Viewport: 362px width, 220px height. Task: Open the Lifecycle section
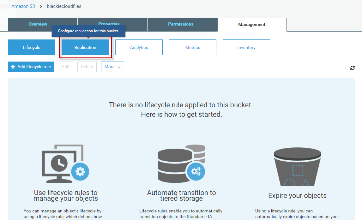pyautogui.click(x=32, y=48)
